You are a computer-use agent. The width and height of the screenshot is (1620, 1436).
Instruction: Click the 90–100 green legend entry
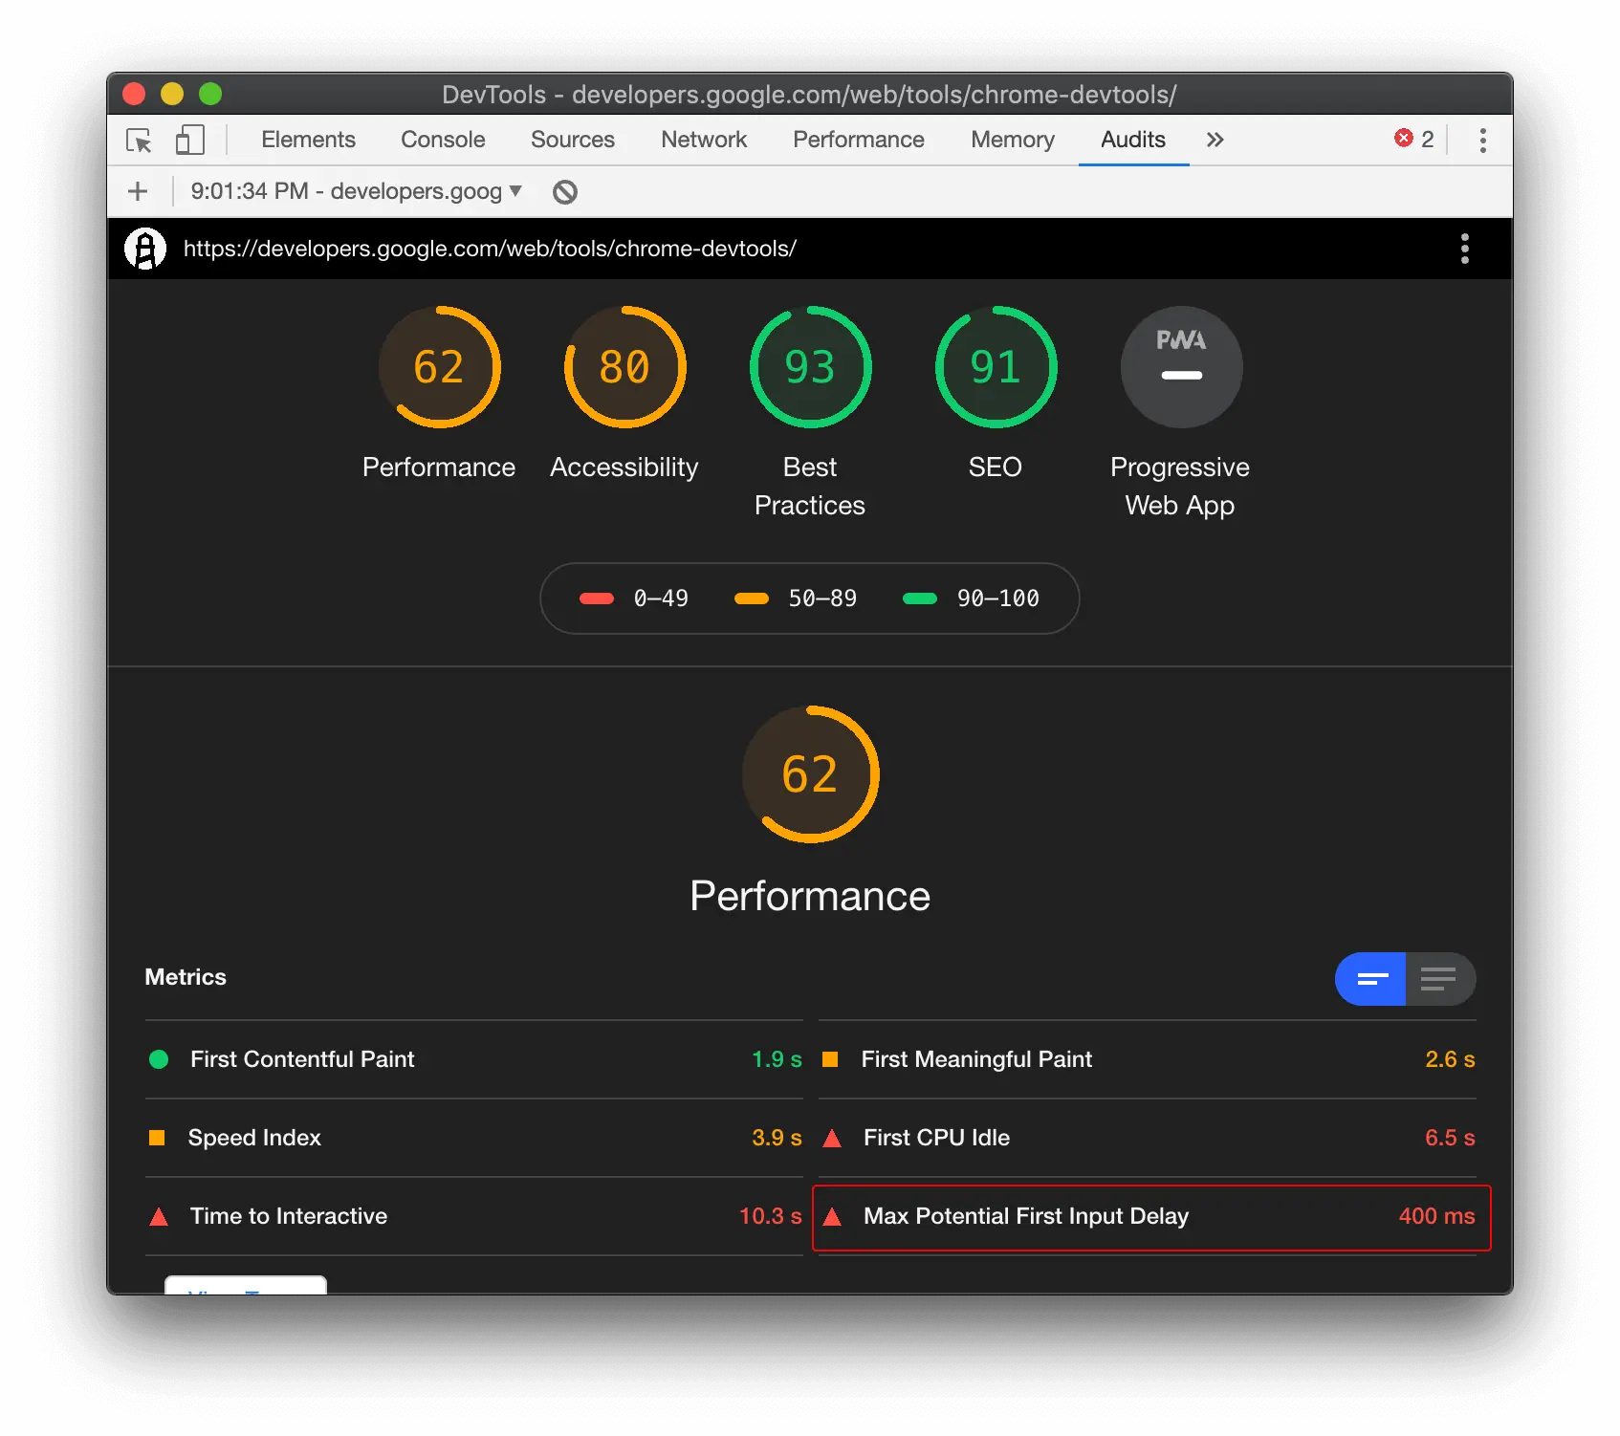click(971, 598)
